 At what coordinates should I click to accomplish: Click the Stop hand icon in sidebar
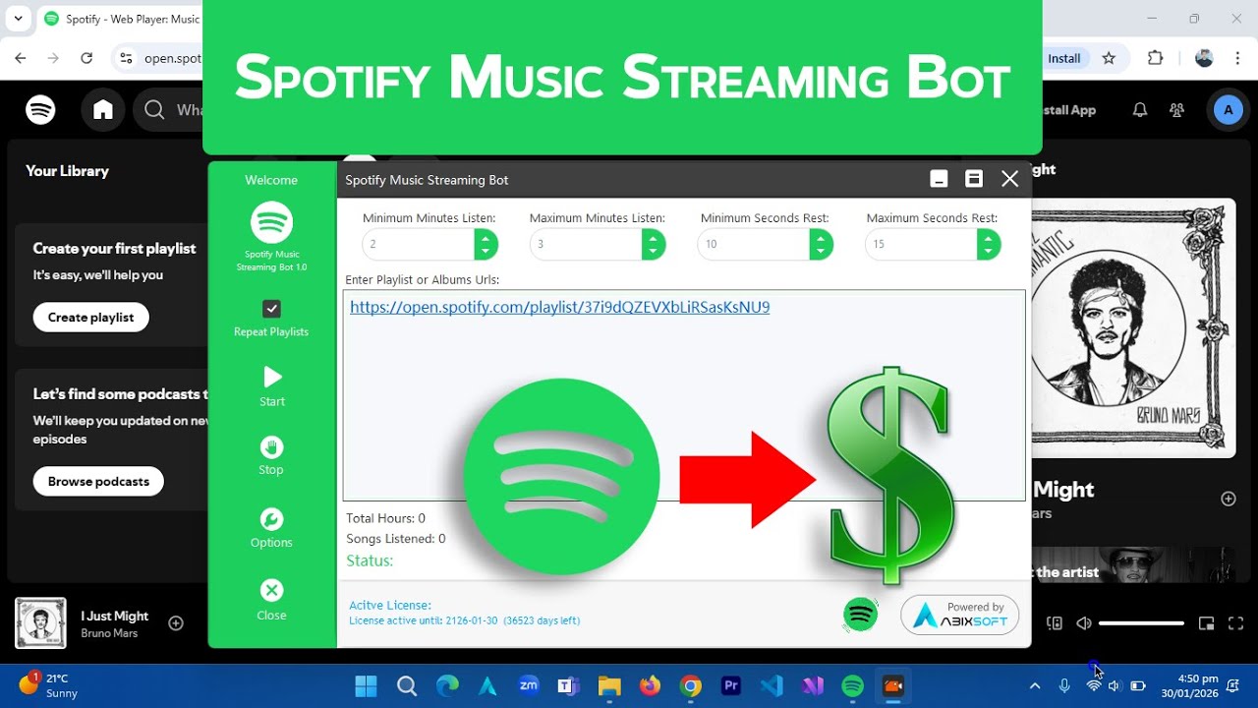click(x=271, y=447)
